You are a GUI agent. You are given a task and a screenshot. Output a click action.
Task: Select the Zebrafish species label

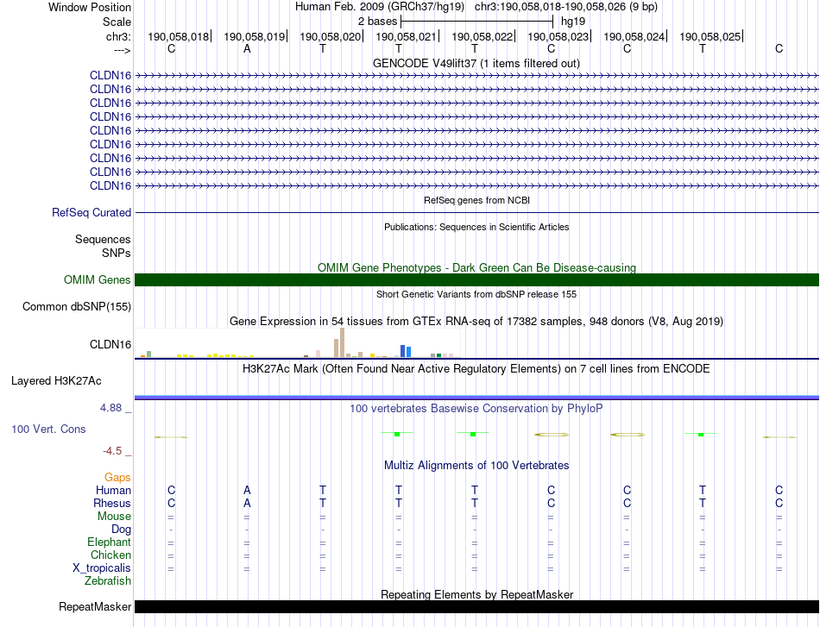tap(108, 581)
